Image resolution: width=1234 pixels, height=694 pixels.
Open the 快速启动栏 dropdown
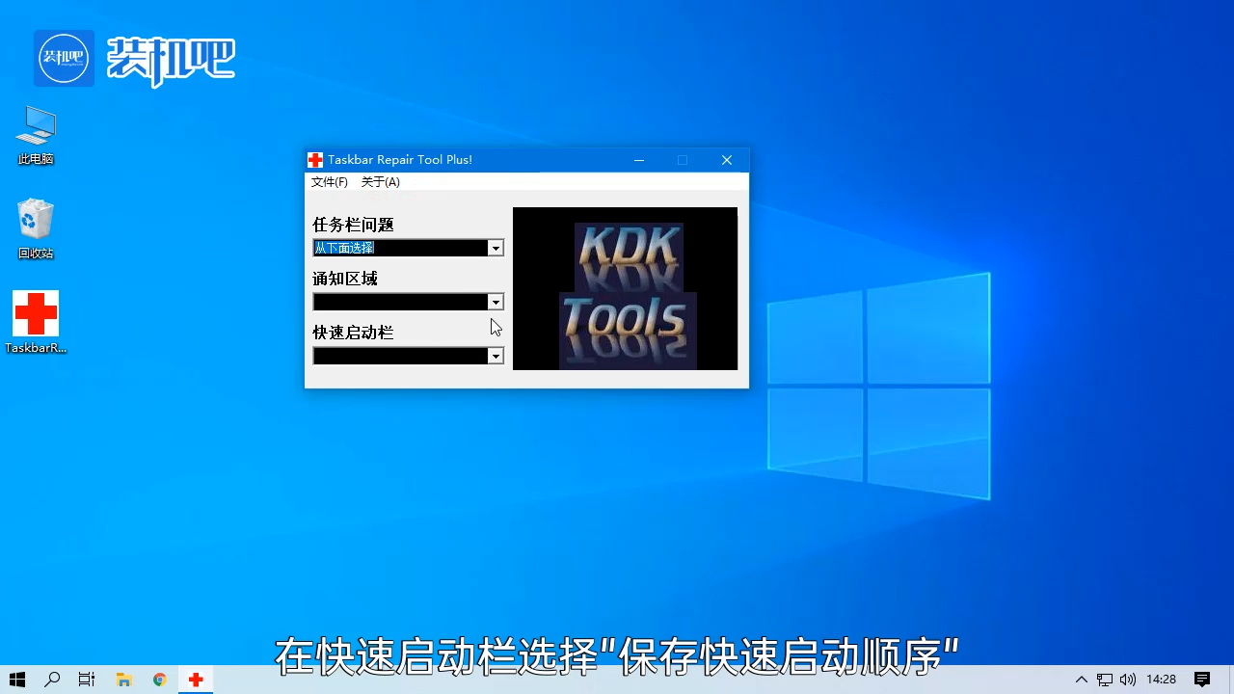(x=495, y=356)
